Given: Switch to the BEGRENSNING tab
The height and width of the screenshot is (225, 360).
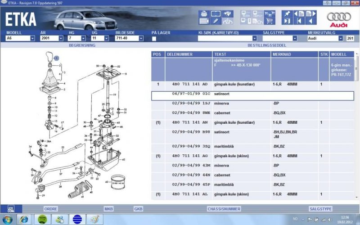Looking at the screenshot, I should coord(81,45).
